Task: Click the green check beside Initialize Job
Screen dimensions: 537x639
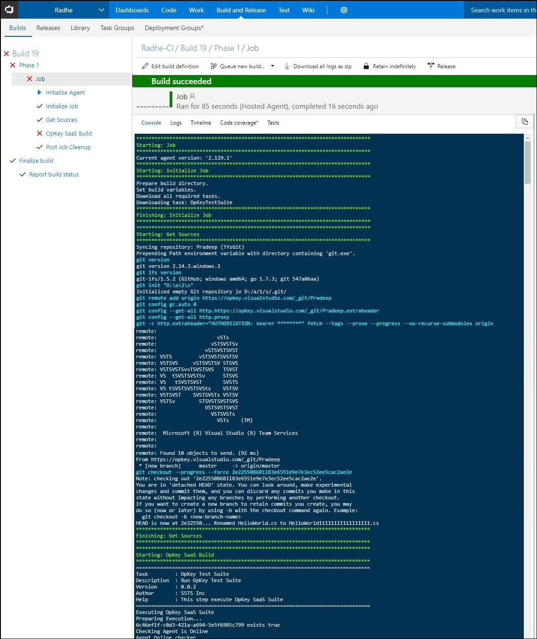Action: (x=40, y=106)
